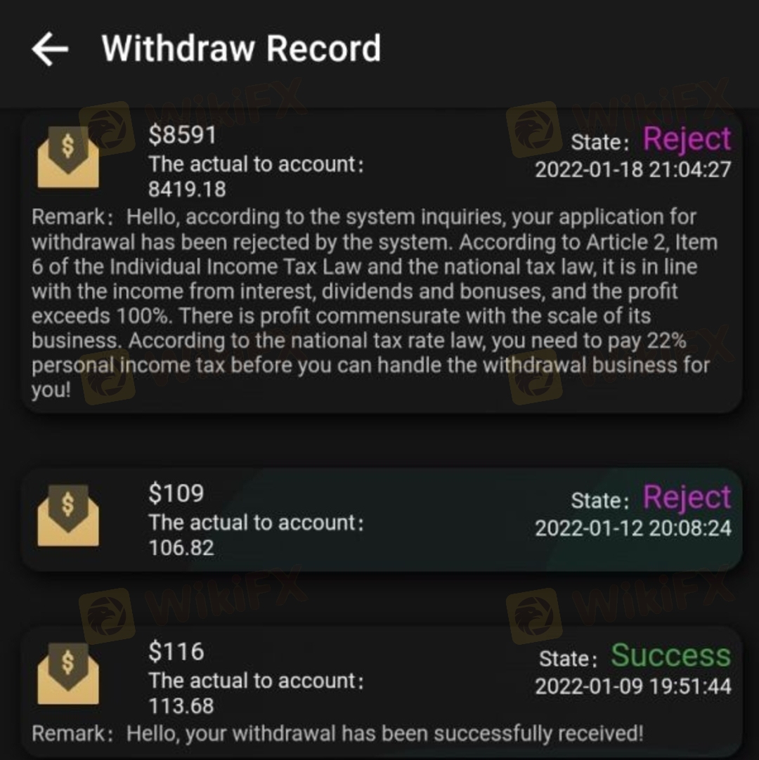The image size is (759, 760).
Task: Click the actual amount 8419.18
Action: point(187,190)
